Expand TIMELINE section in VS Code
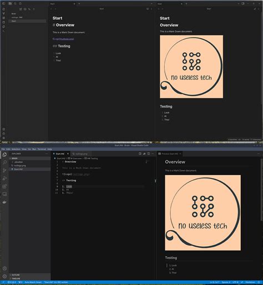The image size is (263, 285). pyautogui.click(x=29, y=278)
